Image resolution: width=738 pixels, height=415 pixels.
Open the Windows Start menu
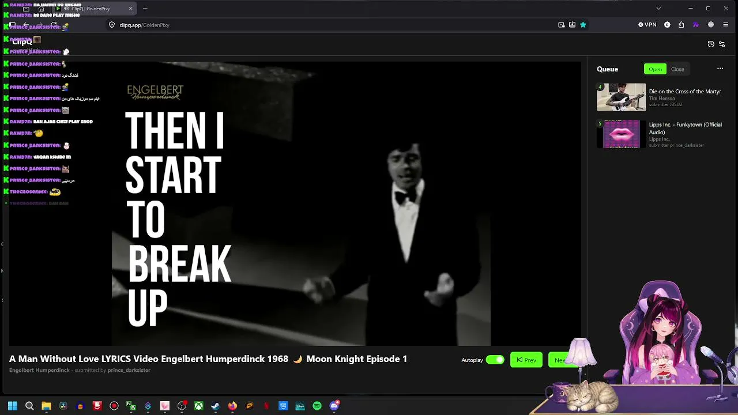click(x=13, y=406)
